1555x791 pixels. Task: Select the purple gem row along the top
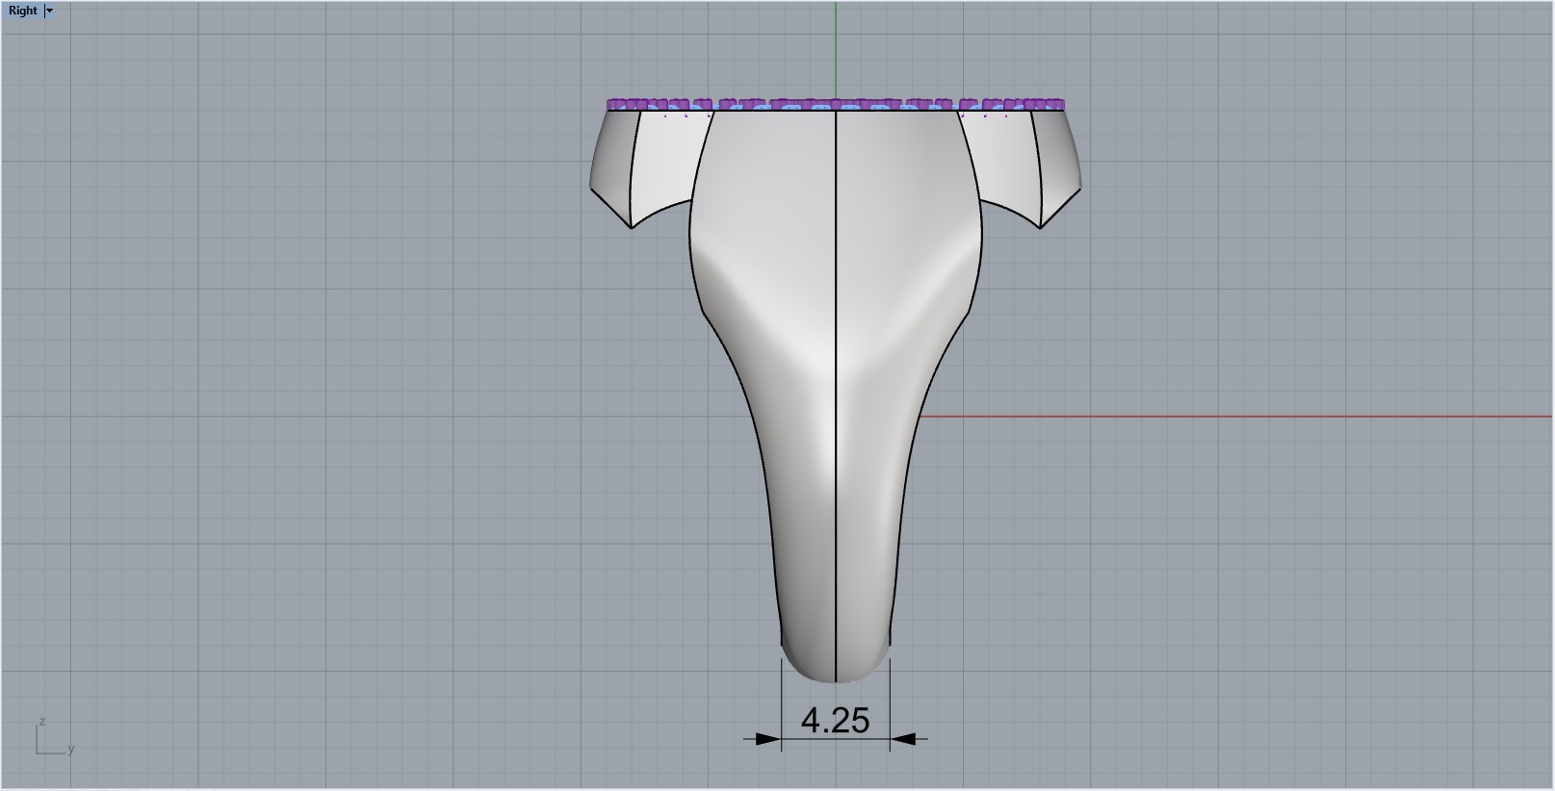(x=836, y=104)
